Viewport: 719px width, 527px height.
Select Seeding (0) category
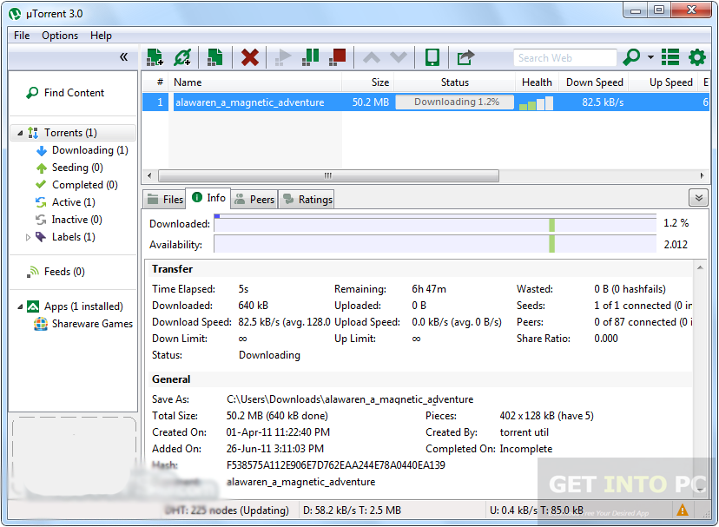[x=69, y=168]
